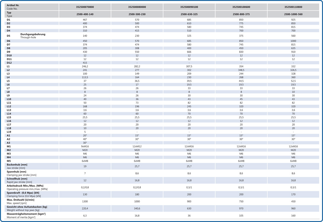Select type 2500-400-140 cell
The height and width of the screenshot is (222, 323).
tap(85, 14)
